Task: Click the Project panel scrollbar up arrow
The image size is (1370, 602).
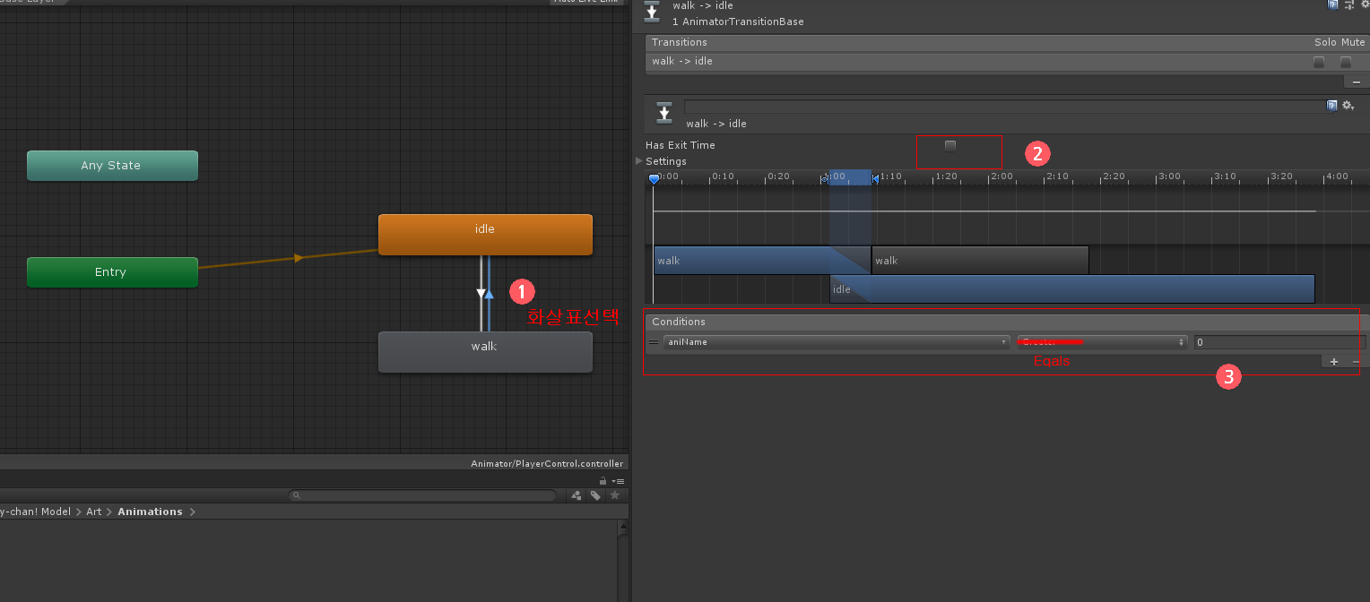Action: 623,526
